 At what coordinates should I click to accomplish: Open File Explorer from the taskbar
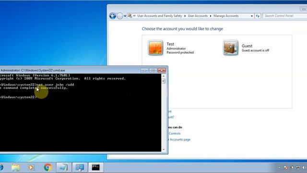pyautogui.click(x=16, y=167)
